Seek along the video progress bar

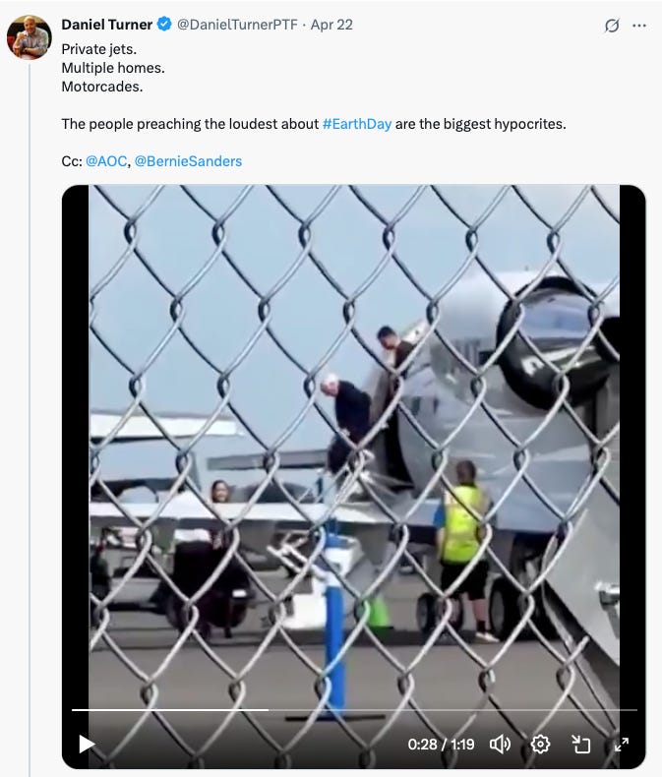[x=354, y=710]
